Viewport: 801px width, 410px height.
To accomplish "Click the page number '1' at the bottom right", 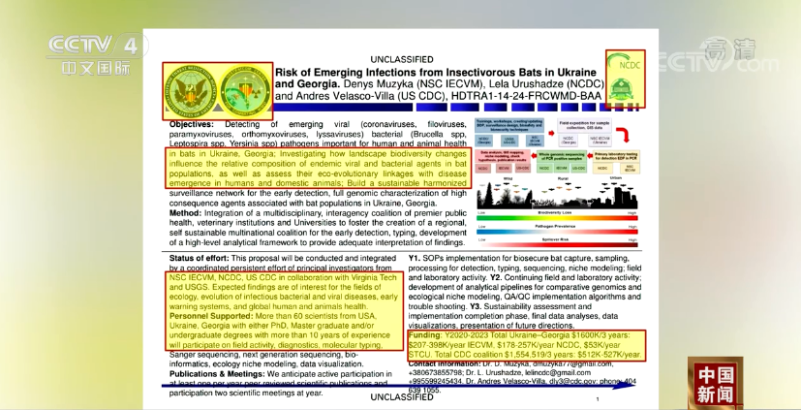I will pyautogui.click(x=598, y=399).
